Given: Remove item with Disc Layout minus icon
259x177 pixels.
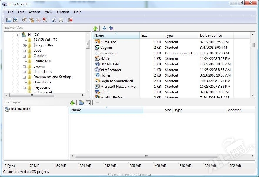Looking at the screenshot, I should 97,103.
